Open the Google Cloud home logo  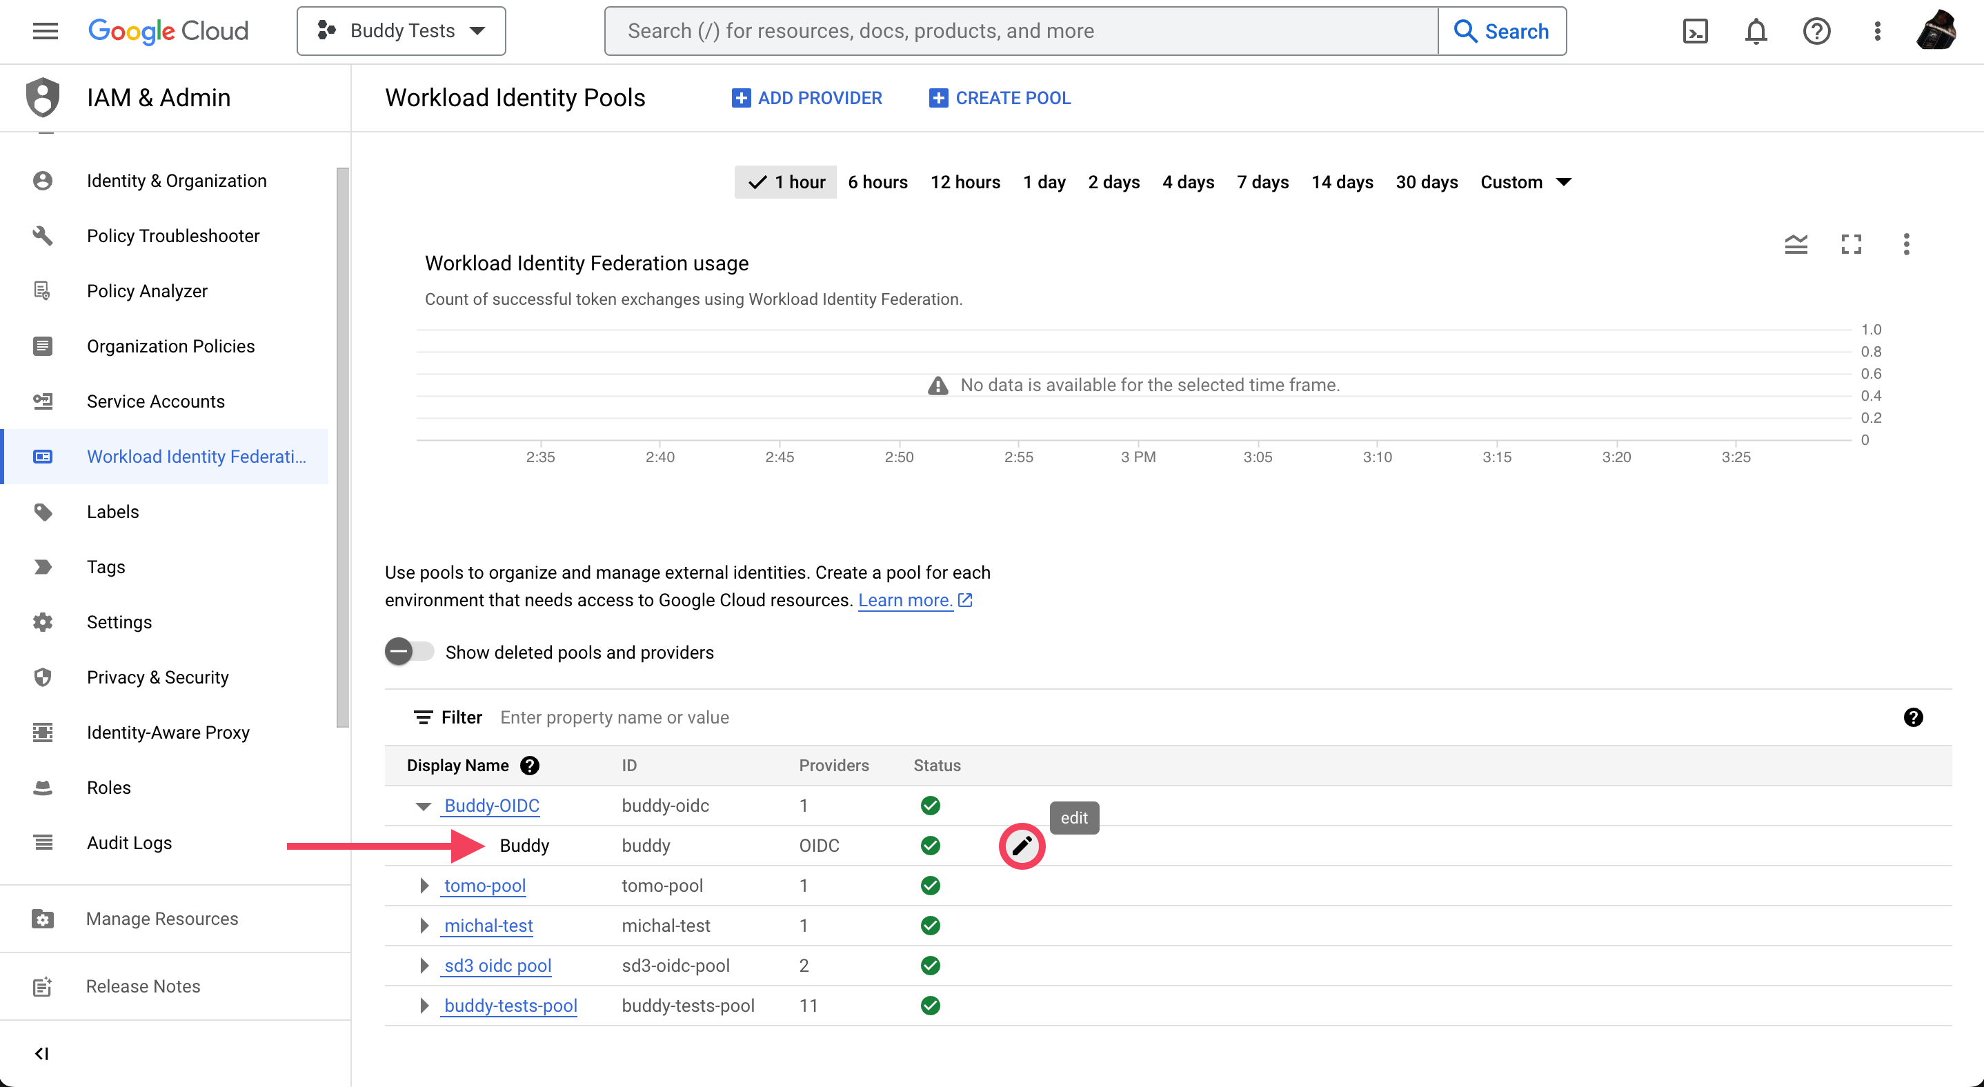pos(168,31)
